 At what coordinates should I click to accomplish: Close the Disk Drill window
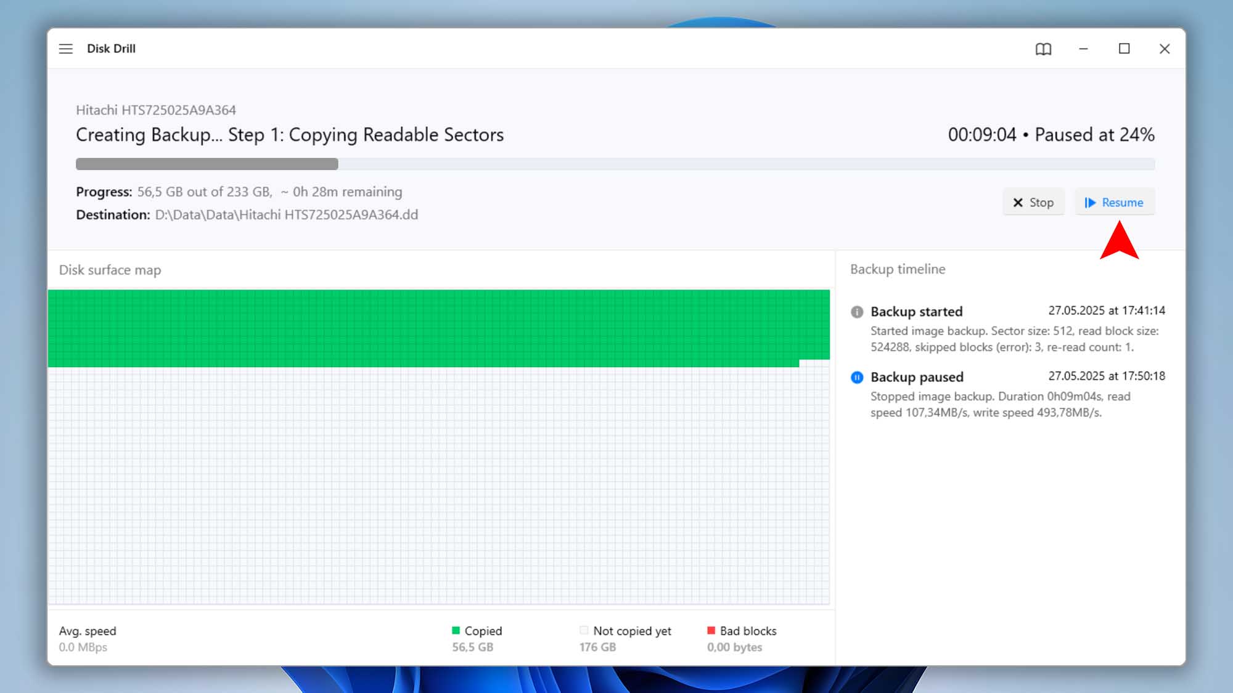pyautogui.click(x=1165, y=49)
